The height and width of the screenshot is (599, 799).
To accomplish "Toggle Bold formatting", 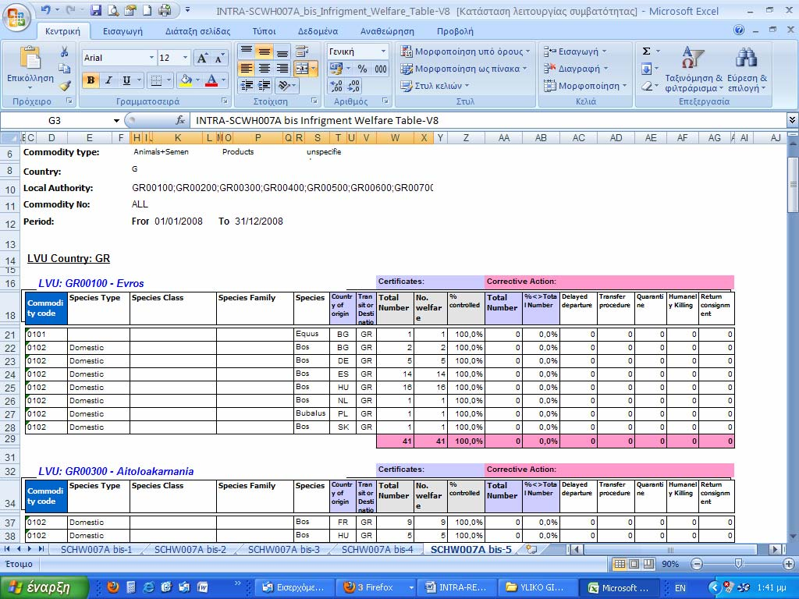I will [91, 80].
